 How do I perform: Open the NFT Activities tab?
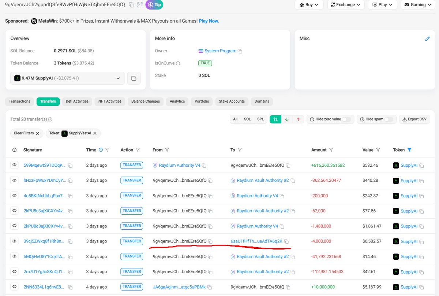tap(110, 101)
